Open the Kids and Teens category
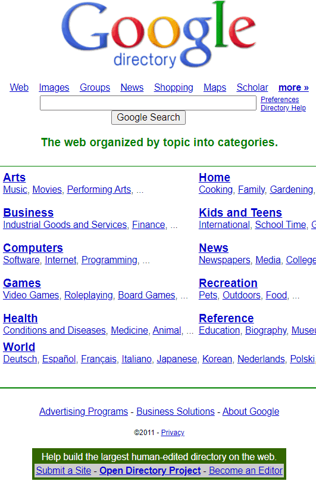The width and height of the screenshot is (316, 481). 240,212
